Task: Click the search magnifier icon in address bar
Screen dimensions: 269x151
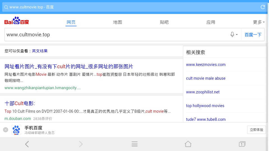Action: point(6,7)
